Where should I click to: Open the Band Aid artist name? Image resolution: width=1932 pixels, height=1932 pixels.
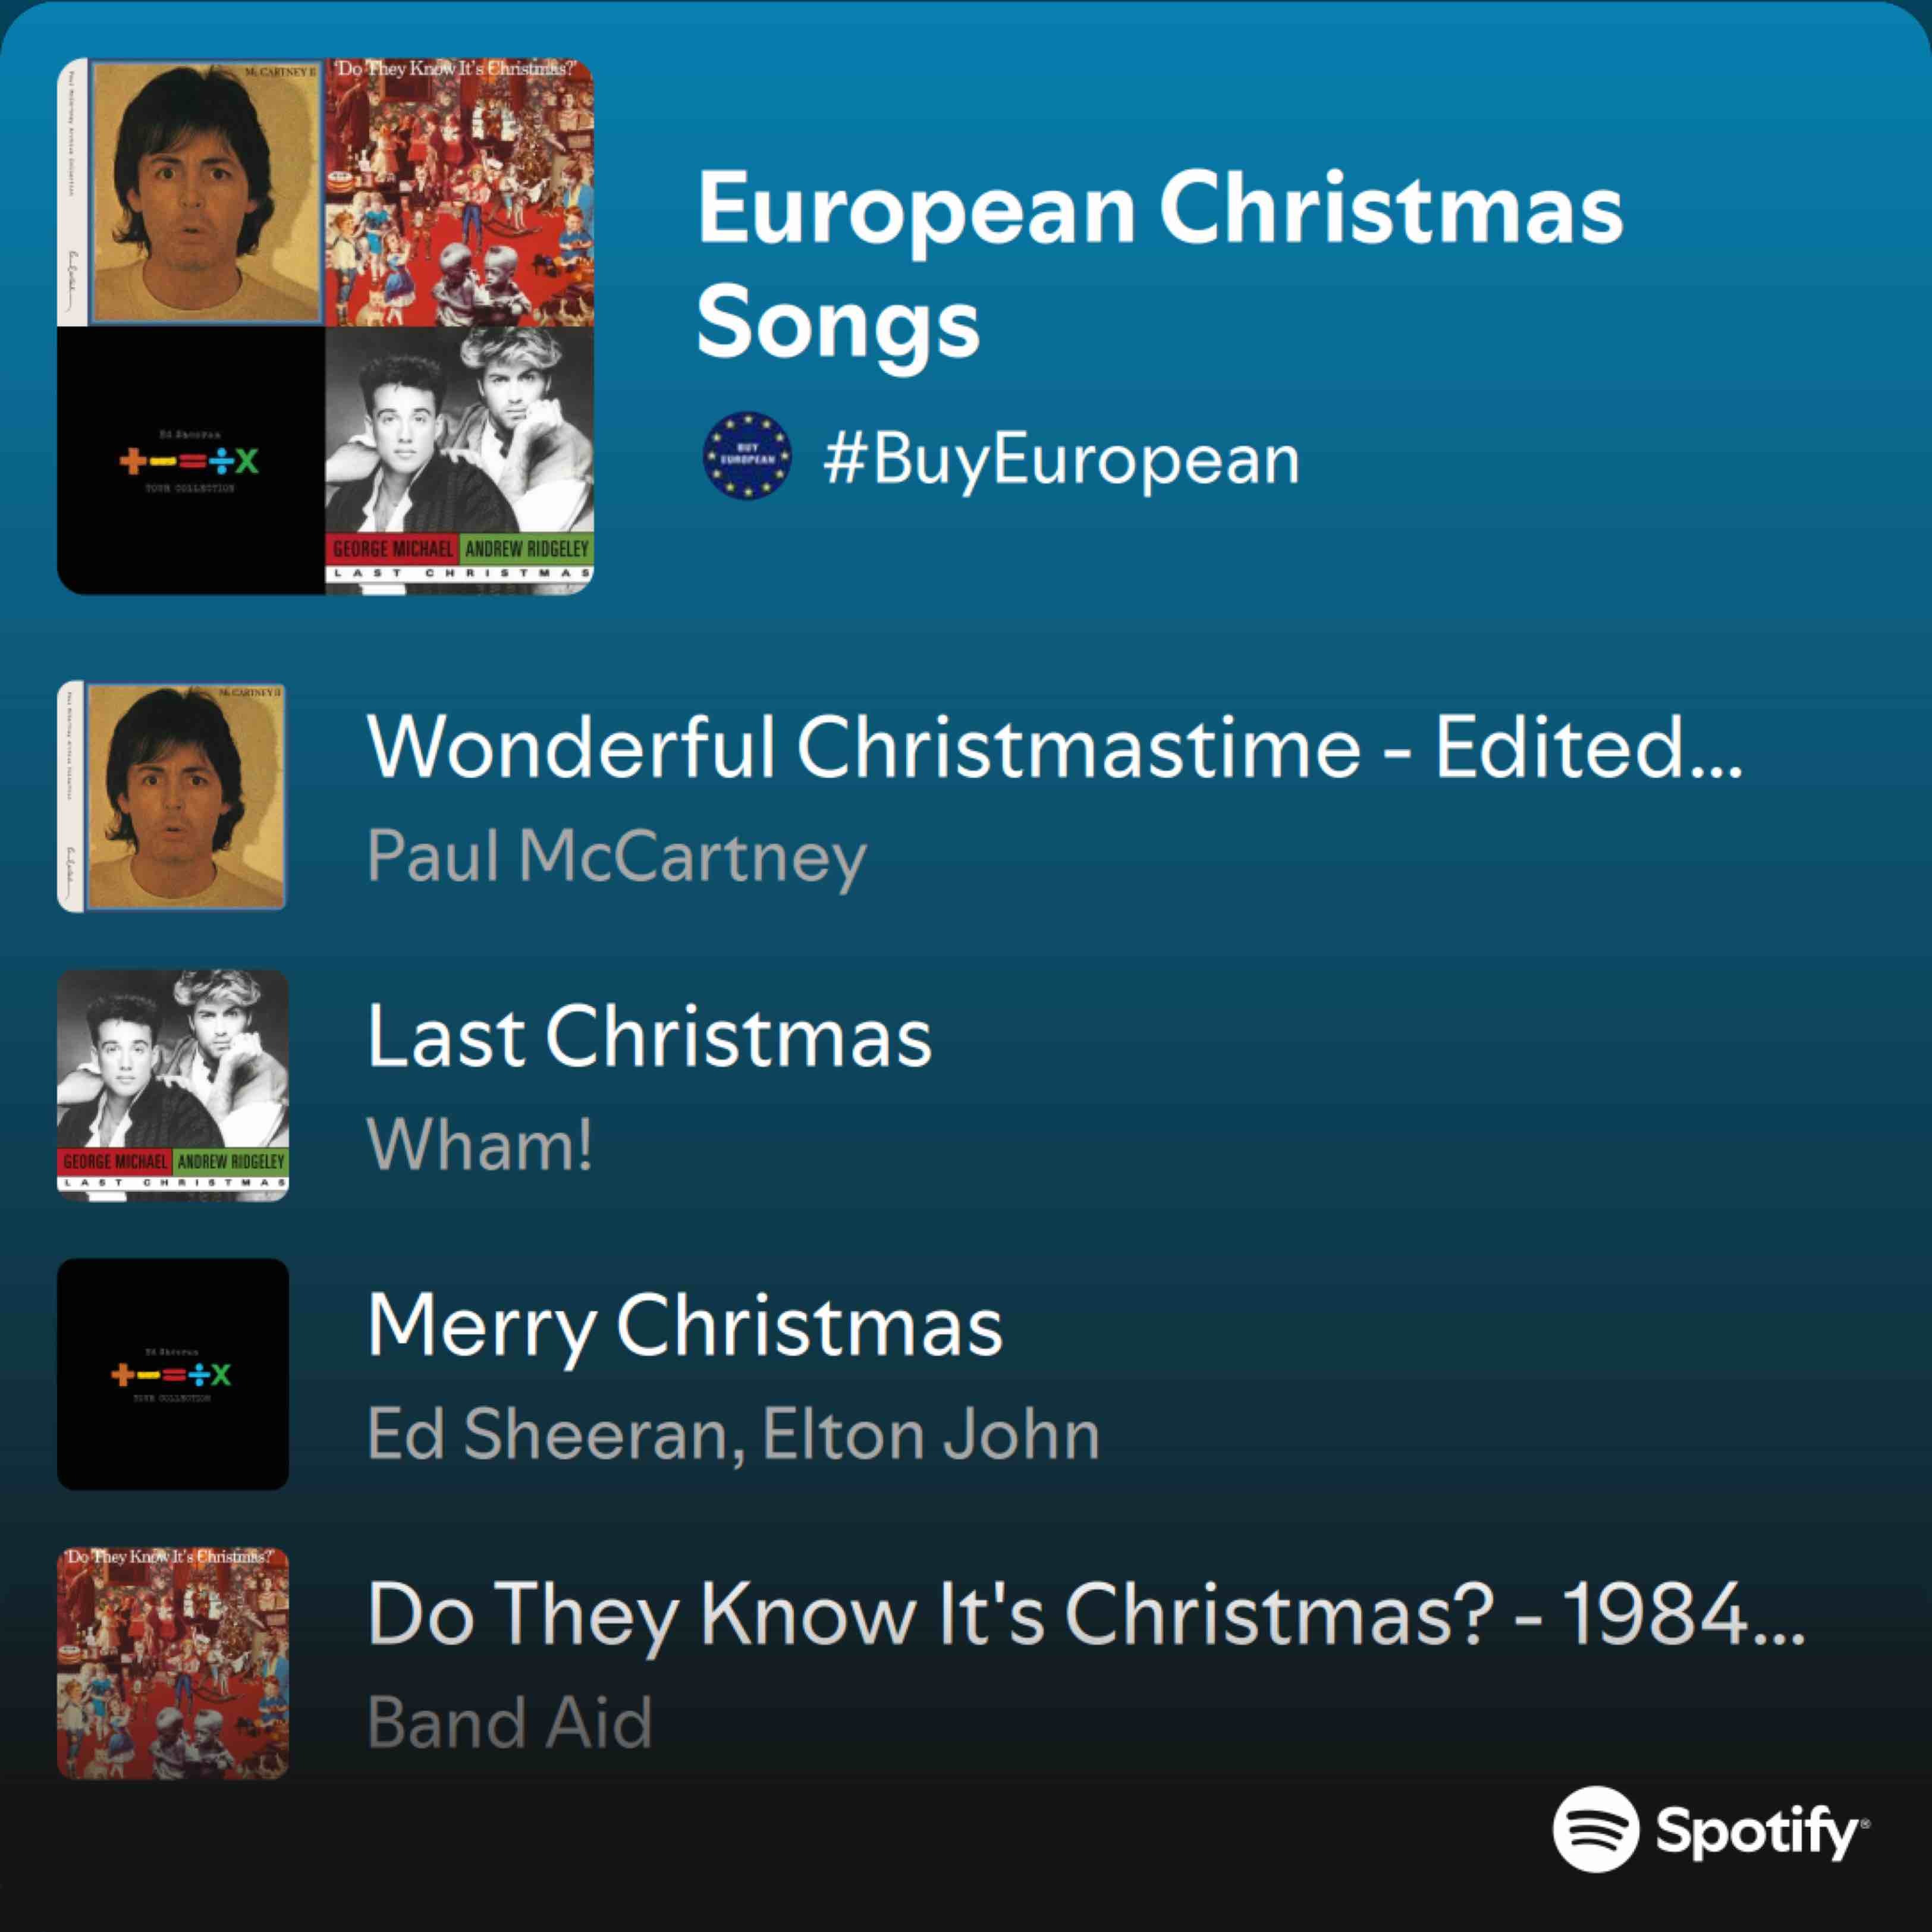[x=510, y=1723]
